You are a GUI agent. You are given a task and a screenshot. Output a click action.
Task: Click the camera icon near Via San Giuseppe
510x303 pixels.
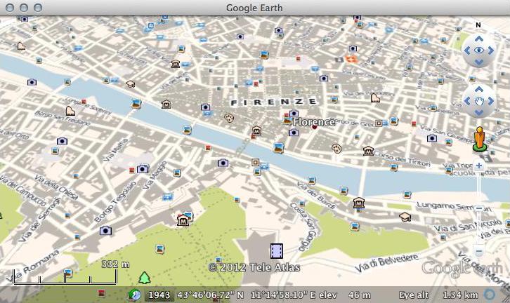tap(432, 138)
